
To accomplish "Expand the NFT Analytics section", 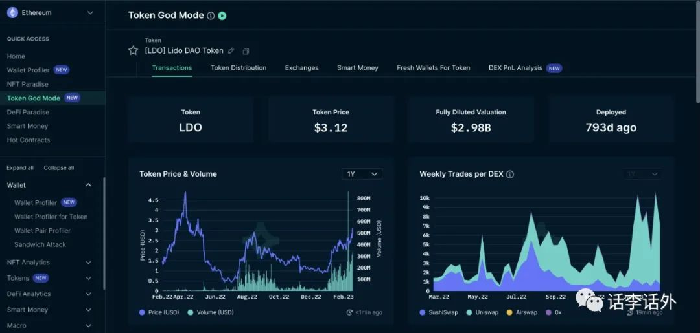I will point(88,263).
